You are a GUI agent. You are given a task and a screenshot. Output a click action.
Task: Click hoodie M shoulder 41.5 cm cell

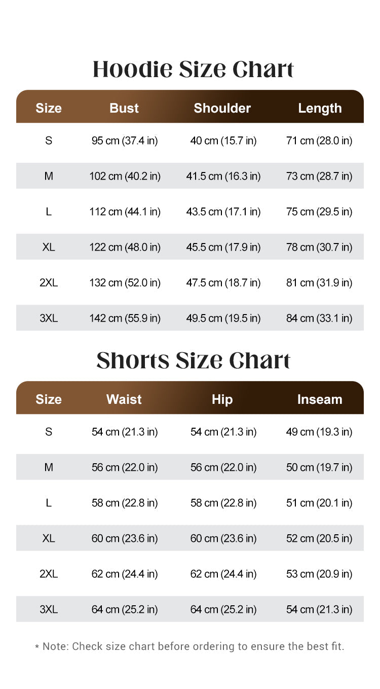coord(223,176)
